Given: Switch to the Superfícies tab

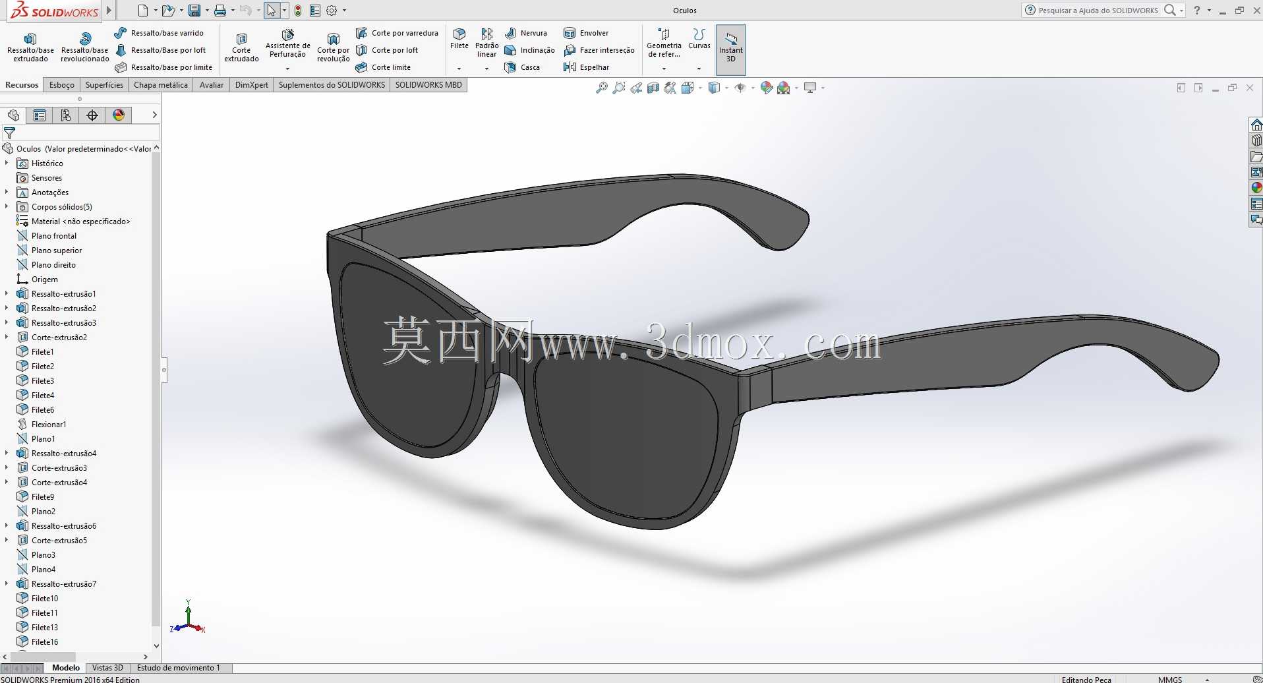Looking at the screenshot, I should [104, 85].
